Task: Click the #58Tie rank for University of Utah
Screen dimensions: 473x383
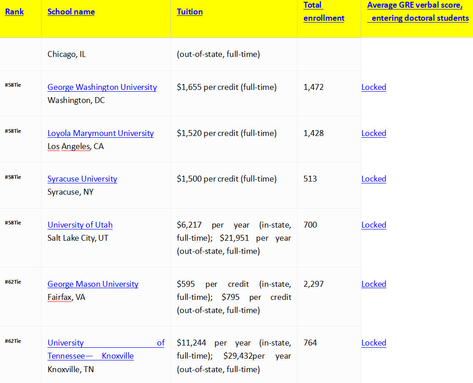Action: point(13,223)
